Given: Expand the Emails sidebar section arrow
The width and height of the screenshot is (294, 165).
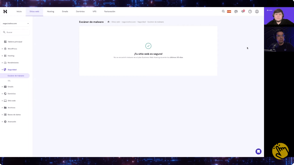Looking at the screenshot, I should pyautogui.click(x=2, y=87).
